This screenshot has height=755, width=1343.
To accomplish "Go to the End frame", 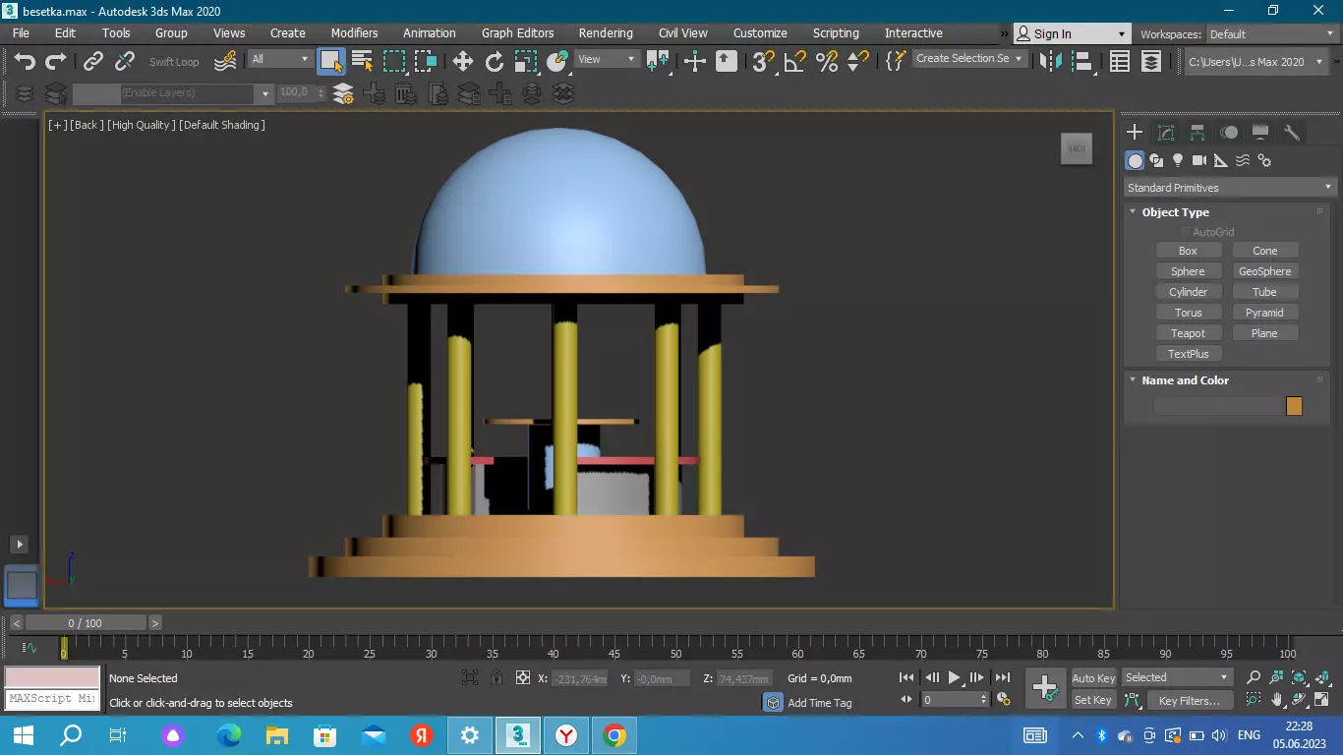I will (x=1002, y=677).
